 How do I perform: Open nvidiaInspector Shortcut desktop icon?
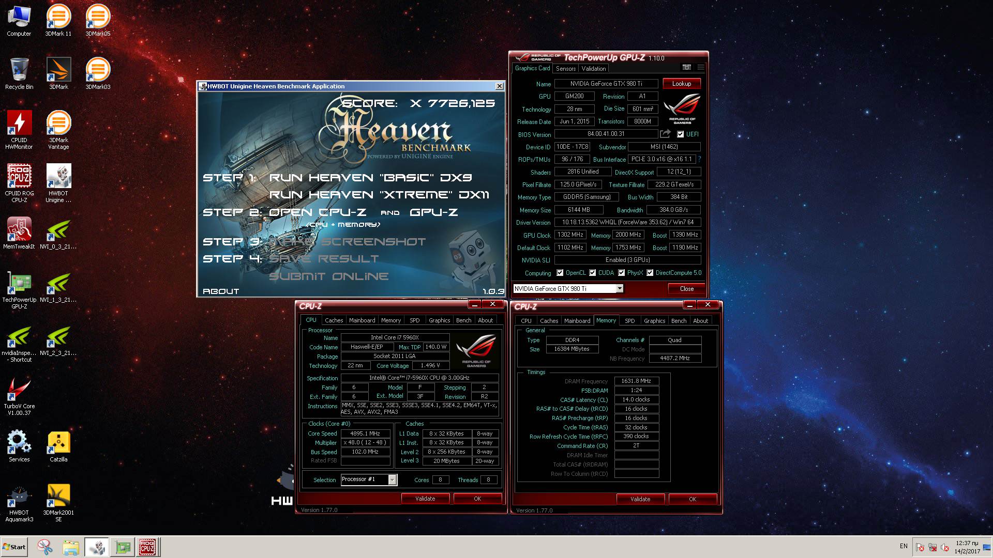19,343
